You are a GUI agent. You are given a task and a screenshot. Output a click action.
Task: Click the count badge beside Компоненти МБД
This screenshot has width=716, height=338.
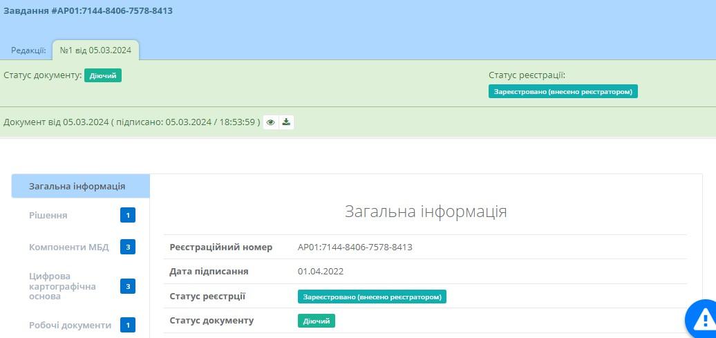(127, 247)
